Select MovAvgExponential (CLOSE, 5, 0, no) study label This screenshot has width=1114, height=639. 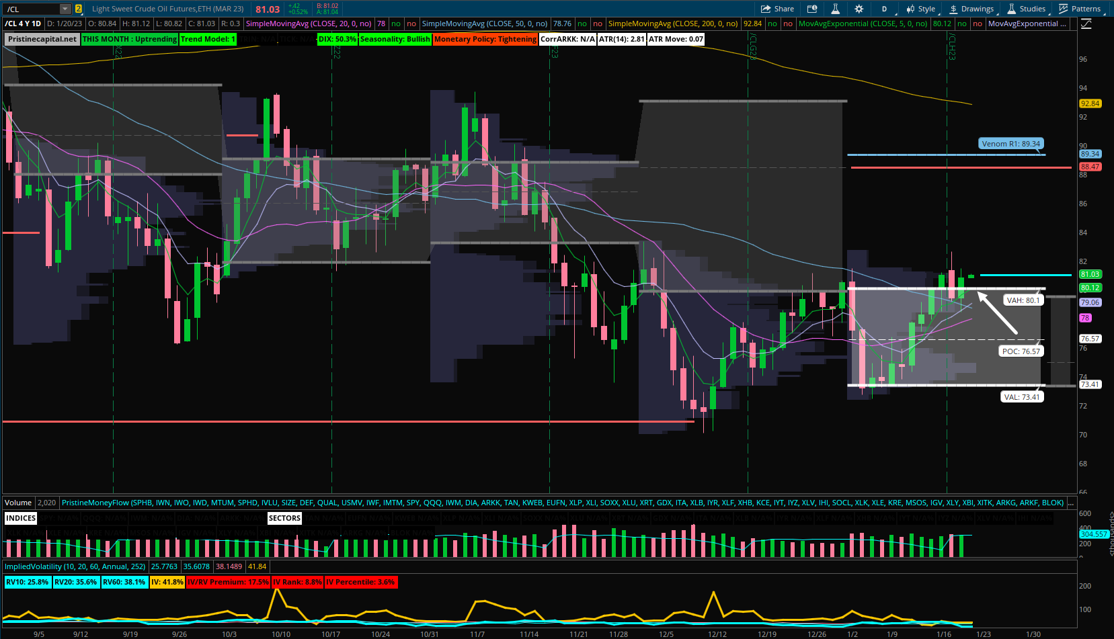click(x=863, y=24)
